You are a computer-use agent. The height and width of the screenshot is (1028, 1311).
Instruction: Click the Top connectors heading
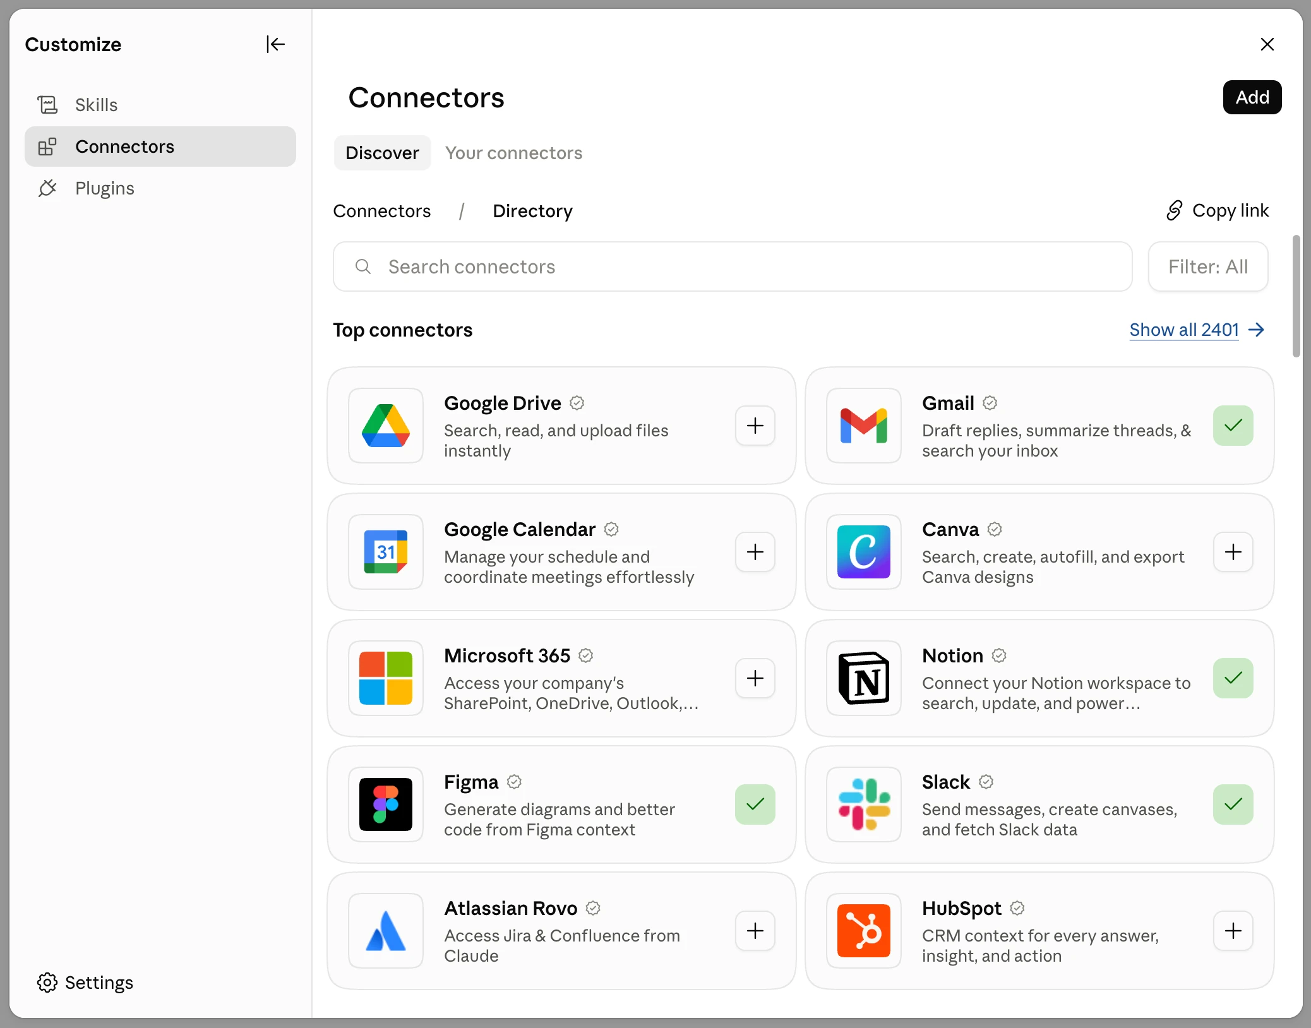click(402, 330)
